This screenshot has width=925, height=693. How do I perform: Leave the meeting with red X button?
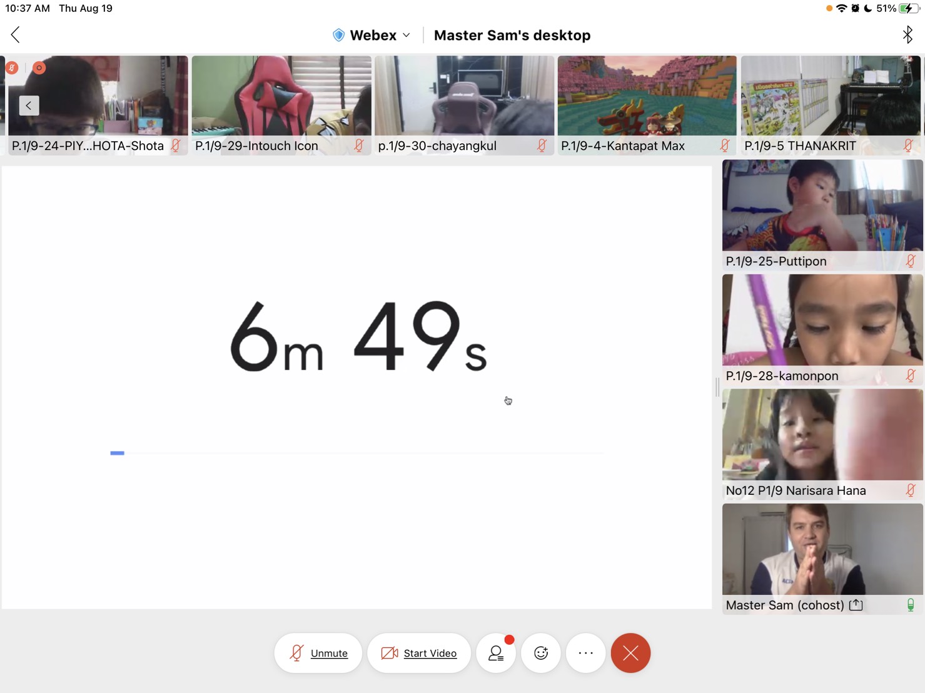point(630,653)
